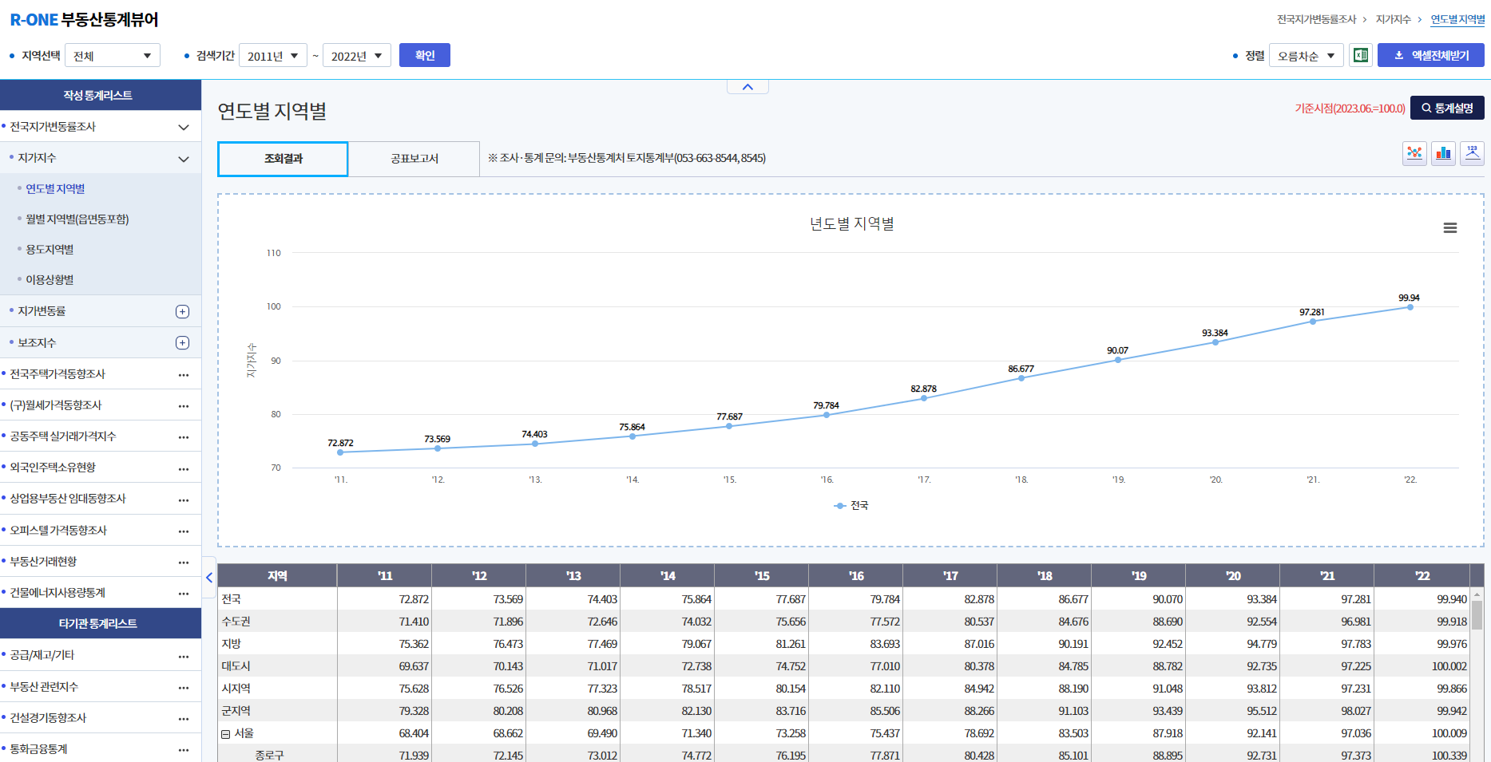Open more options for 오피스텔 가격동향조사

point(184,531)
